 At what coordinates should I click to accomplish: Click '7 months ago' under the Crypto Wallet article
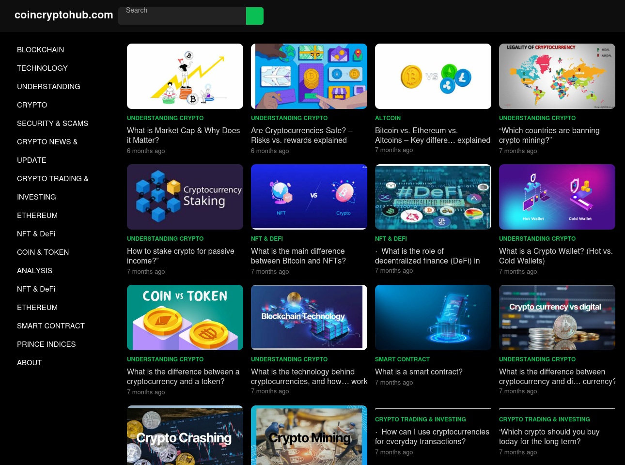click(x=518, y=272)
